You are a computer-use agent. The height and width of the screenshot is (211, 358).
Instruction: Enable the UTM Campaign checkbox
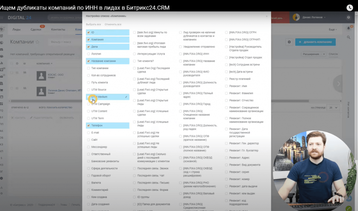pos(88,104)
